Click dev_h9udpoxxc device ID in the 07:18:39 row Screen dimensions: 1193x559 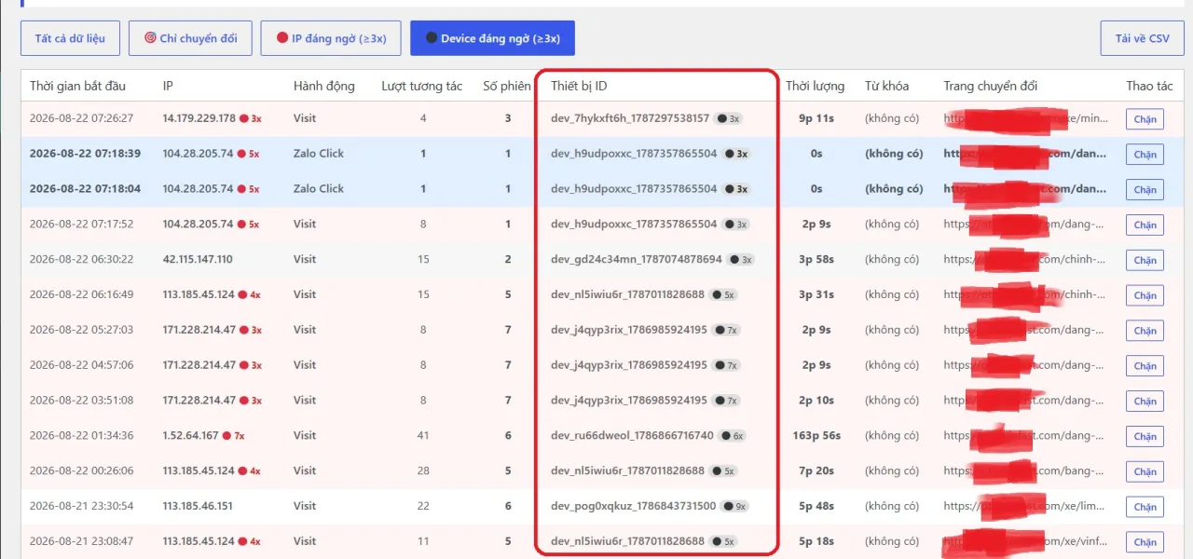click(x=634, y=154)
